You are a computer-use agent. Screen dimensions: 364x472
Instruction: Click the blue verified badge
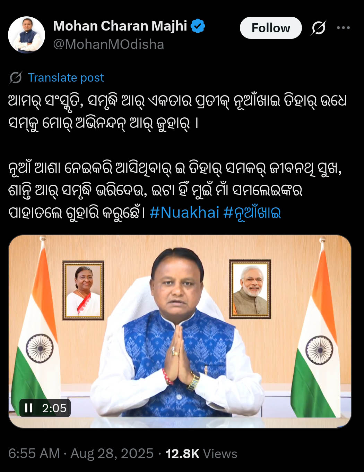[x=198, y=26]
